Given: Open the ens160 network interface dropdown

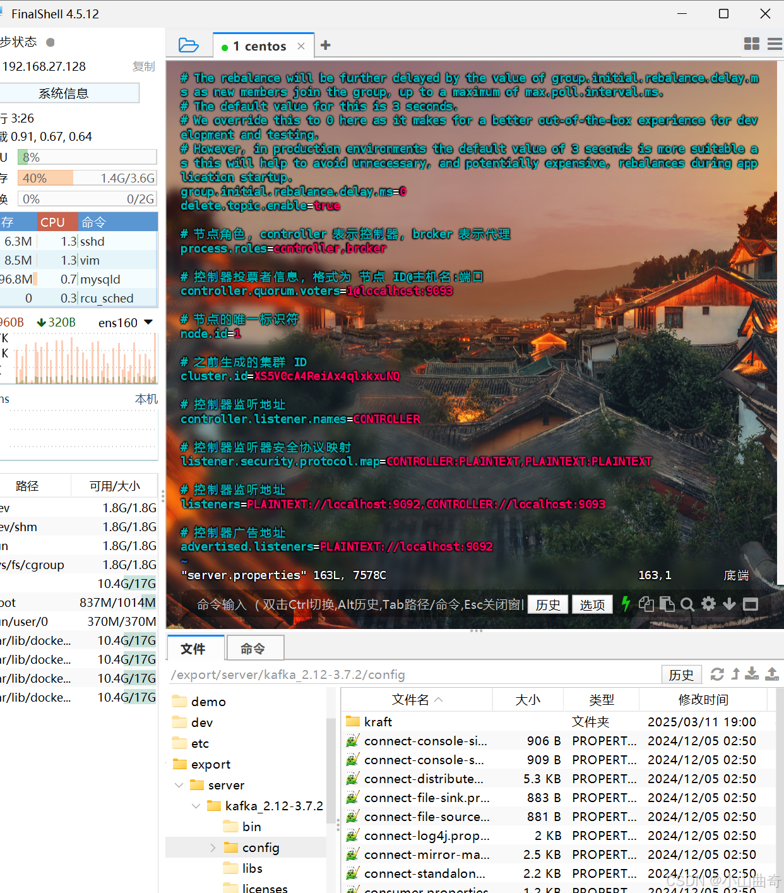Looking at the screenshot, I should 126,323.
